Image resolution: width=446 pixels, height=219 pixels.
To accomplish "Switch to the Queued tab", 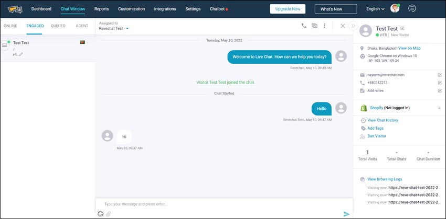I will pos(58,26).
